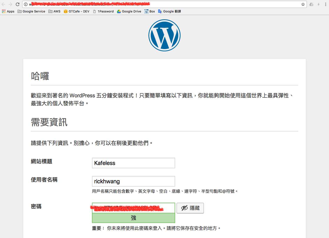This screenshot has width=329, height=238.
Task: Click the browser back arrow
Action: click(x=3, y=4)
